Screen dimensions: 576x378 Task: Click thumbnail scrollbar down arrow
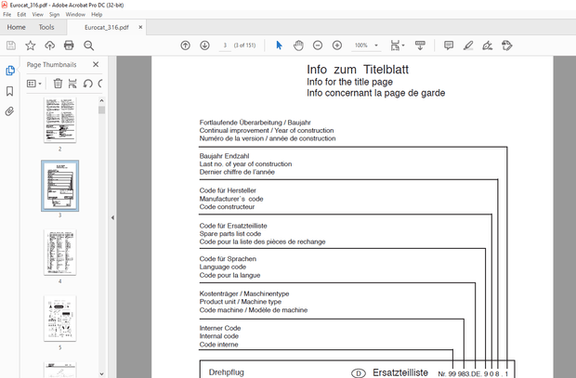(x=102, y=374)
